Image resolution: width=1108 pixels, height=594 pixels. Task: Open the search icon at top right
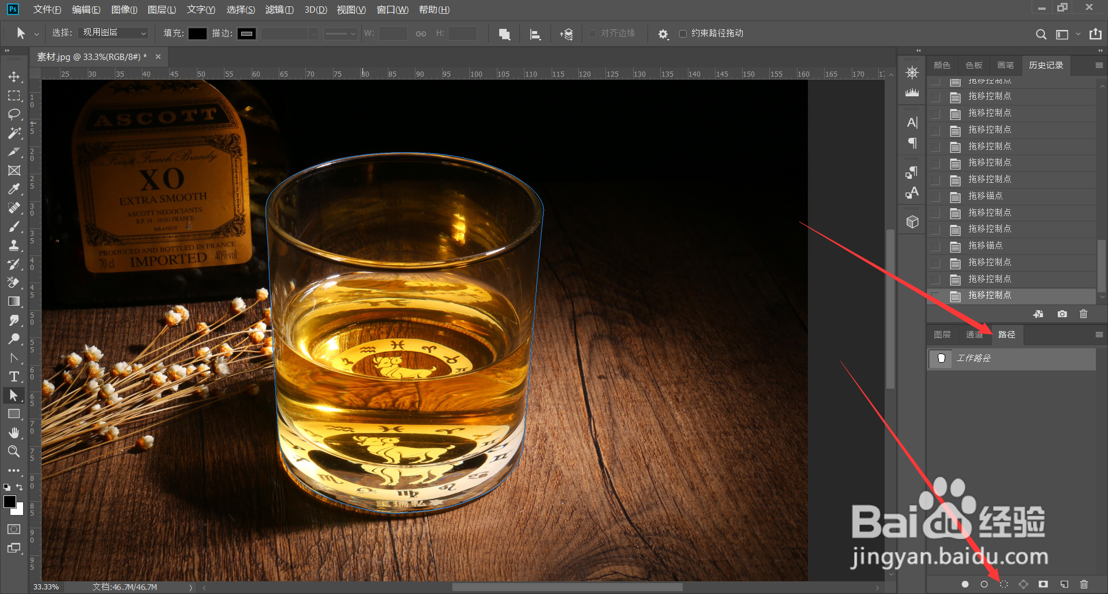click(x=1041, y=34)
